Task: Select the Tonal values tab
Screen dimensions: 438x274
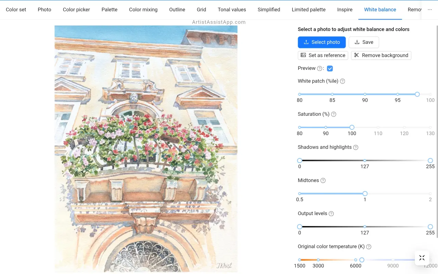Action: pos(232,10)
